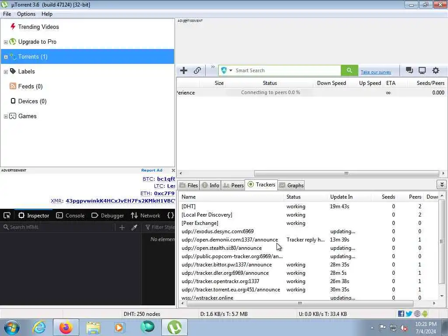
Task: Switch to Firefox in taskbar
Action: 66,327
